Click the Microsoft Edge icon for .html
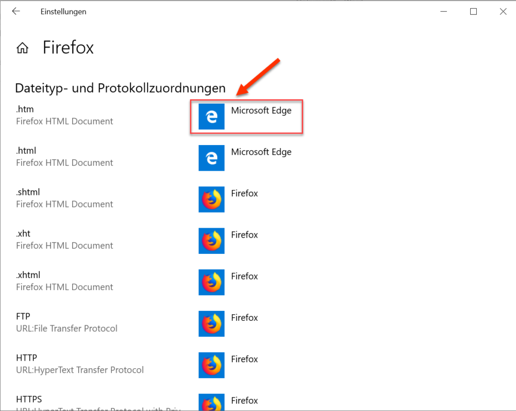Screen dimensions: 516x411 click(211, 158)
